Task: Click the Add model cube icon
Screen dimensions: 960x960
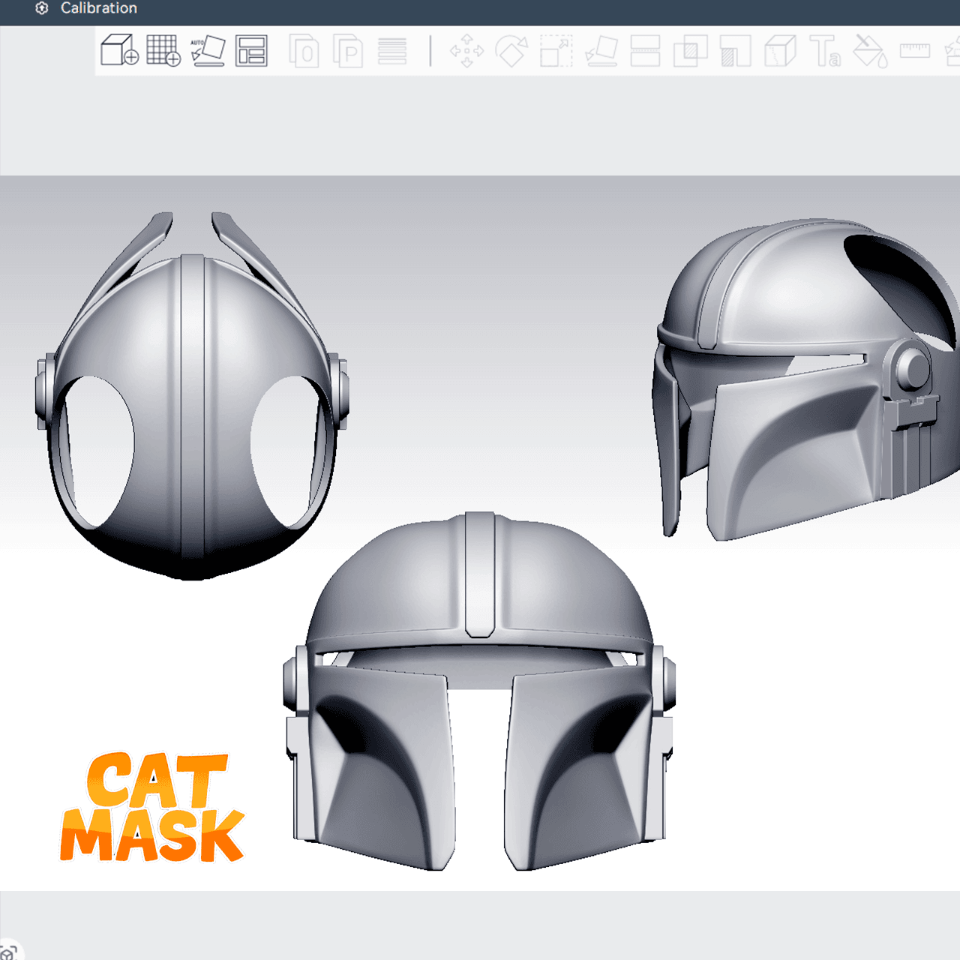Action: pyautogui.click(x=119, y=51)
